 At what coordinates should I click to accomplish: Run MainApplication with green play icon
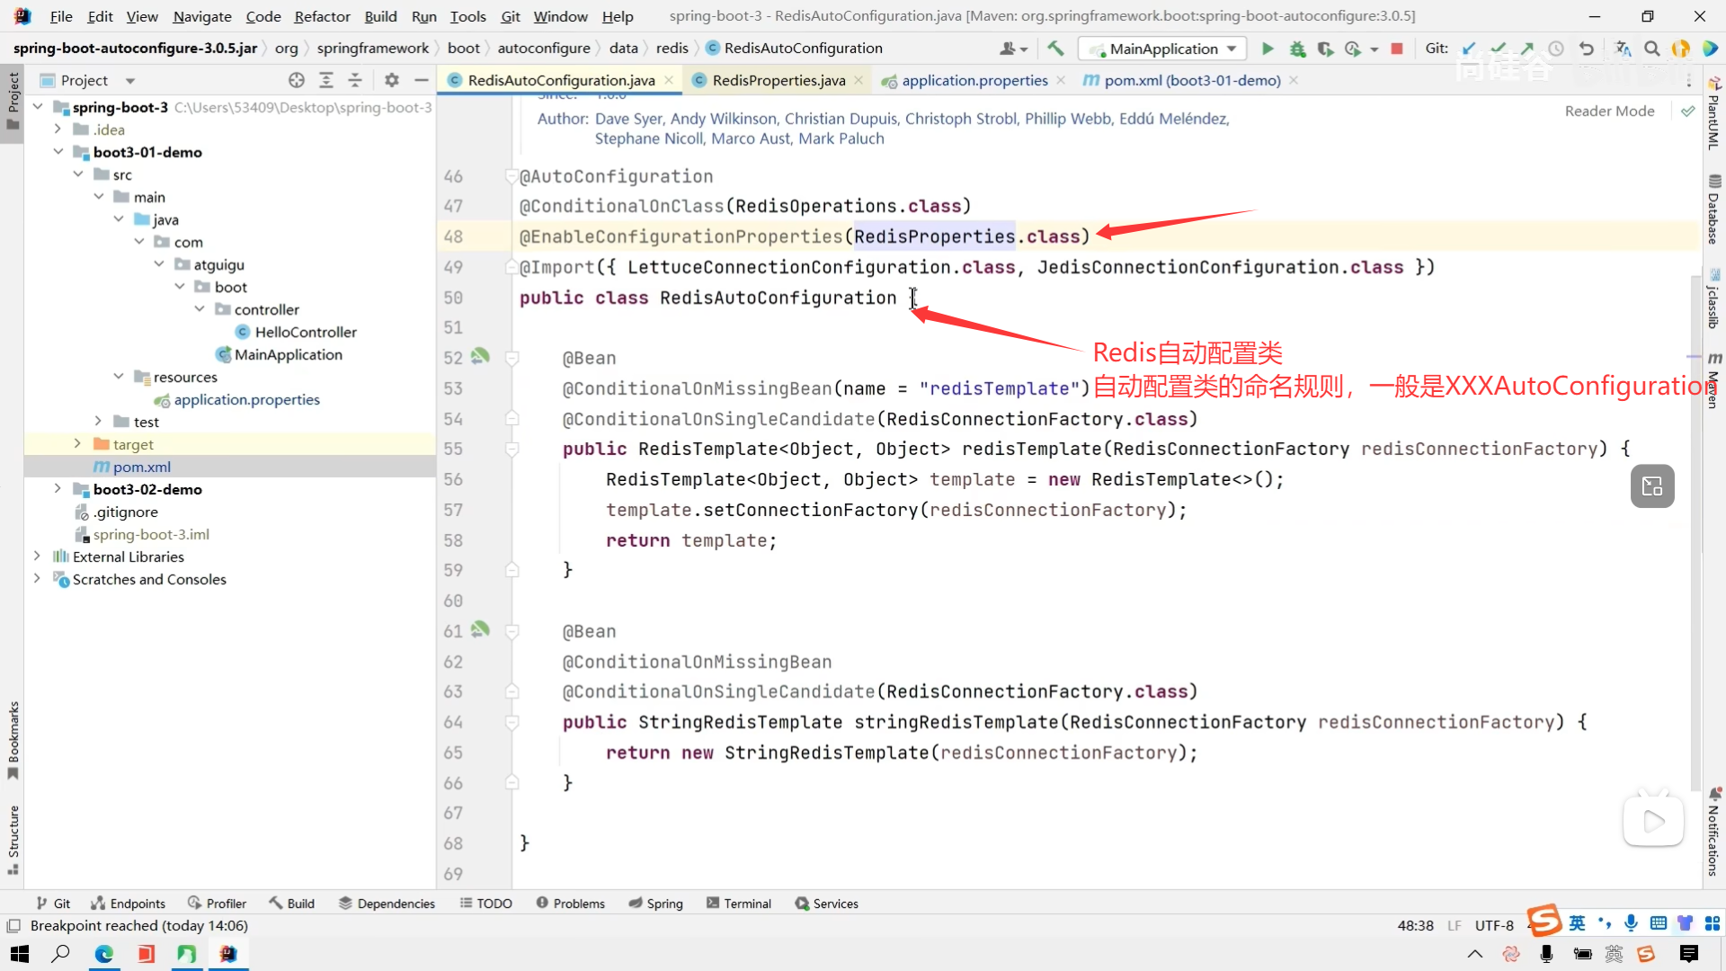(x=1268, y=49)
